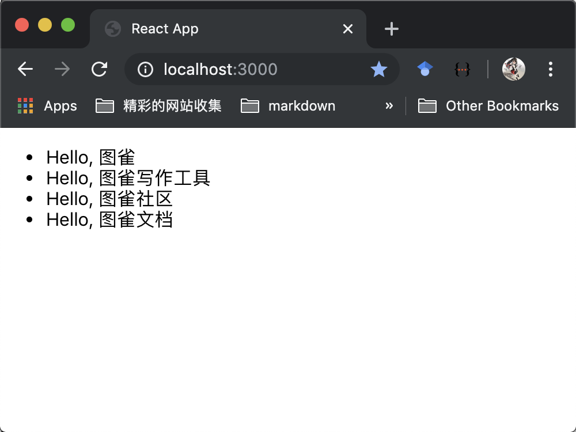Toggle the bookmark star for this page
Viewport: 576px width, 432px height.
pyautogui.click(x=379, y=69)
